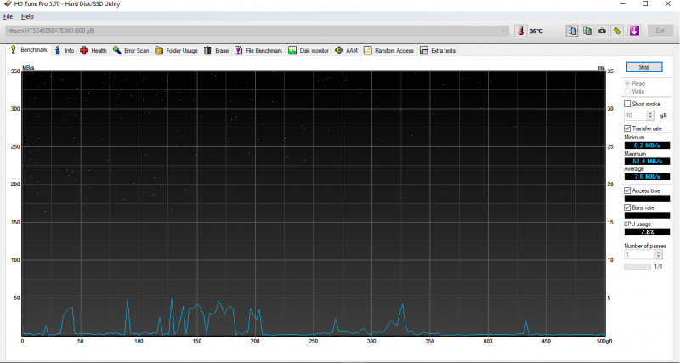Open the Error Scan tab
680x363 pixels.
tap(130, 50)
